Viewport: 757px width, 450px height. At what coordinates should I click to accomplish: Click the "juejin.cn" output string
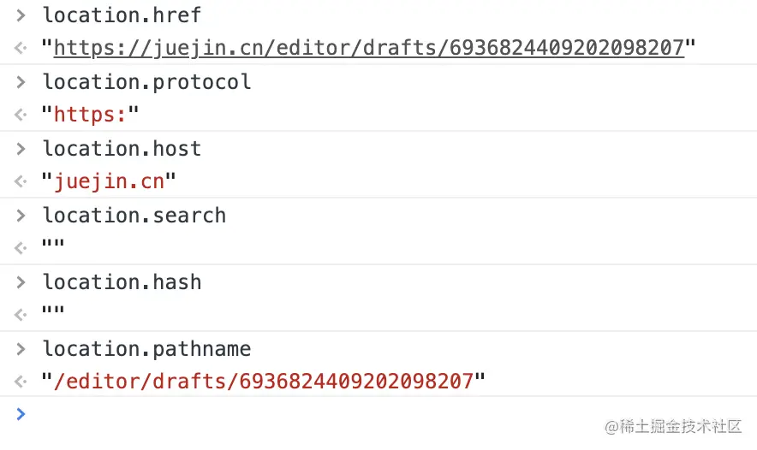coord(109,181)
